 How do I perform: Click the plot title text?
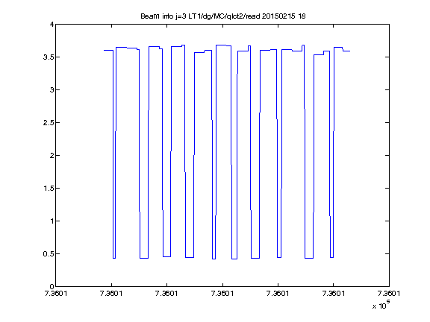223,16
